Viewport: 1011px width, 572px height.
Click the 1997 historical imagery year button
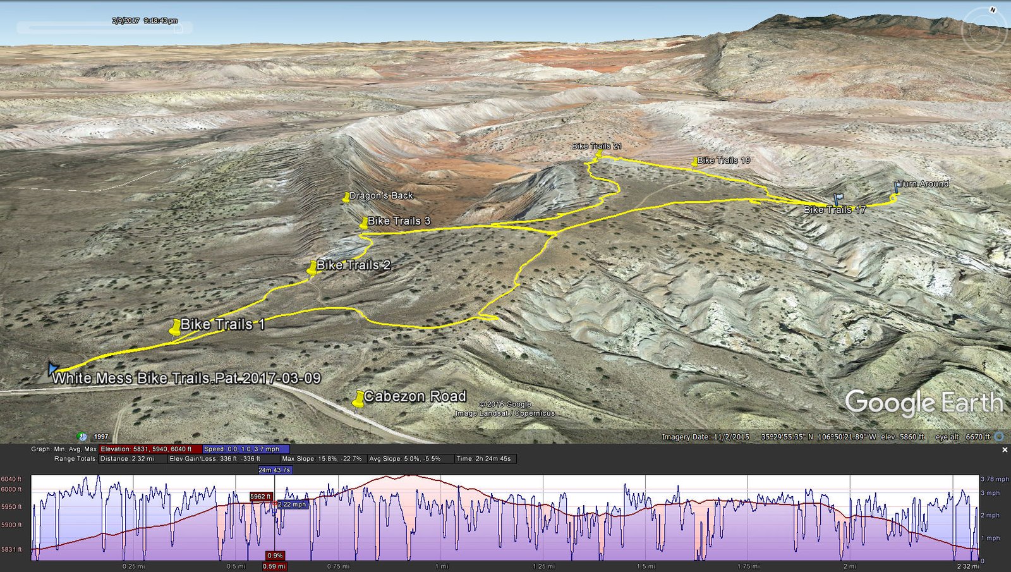pos(101,437)
